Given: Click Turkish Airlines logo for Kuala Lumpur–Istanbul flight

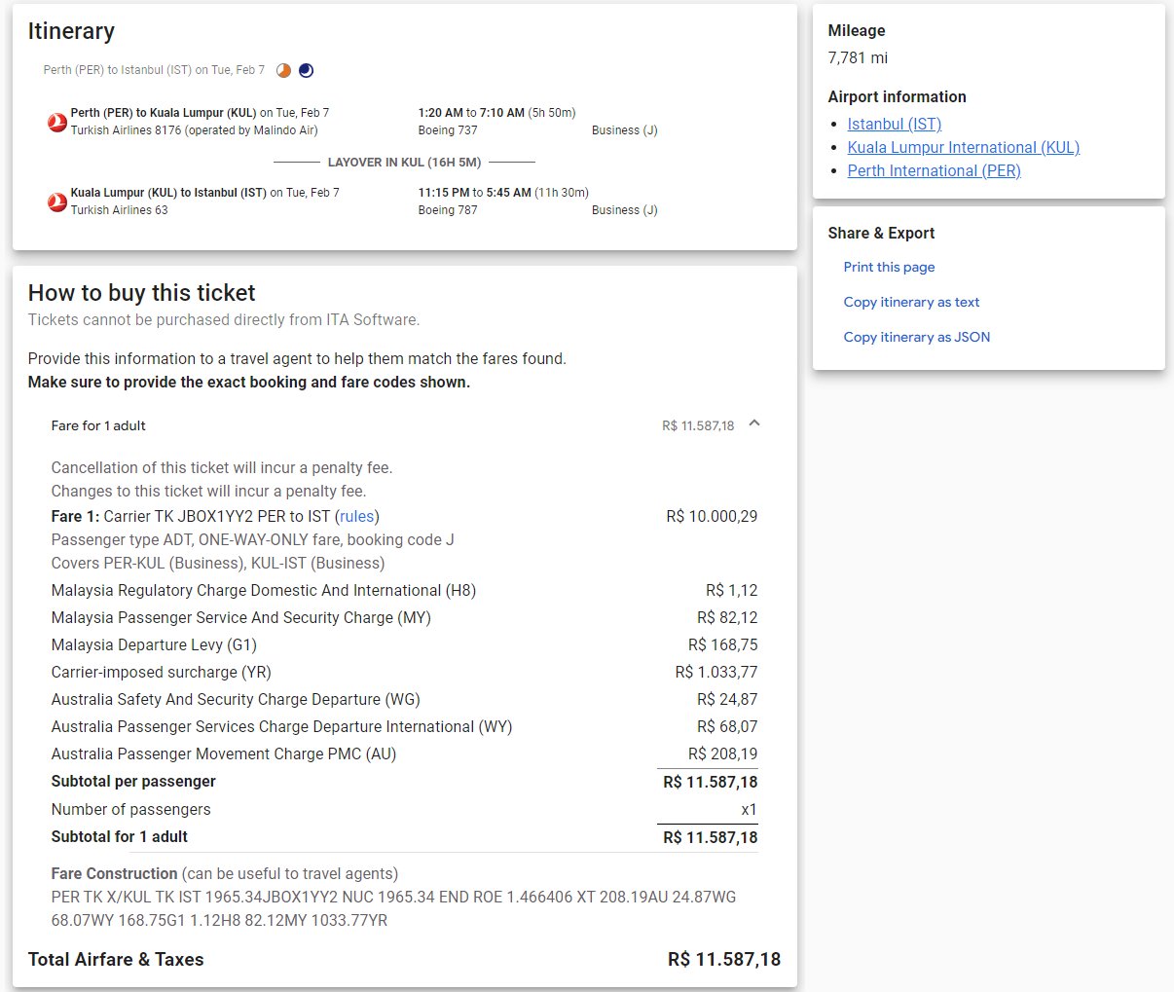Looking at the screenshot, I should click(x=57, y=202).
